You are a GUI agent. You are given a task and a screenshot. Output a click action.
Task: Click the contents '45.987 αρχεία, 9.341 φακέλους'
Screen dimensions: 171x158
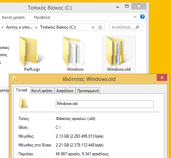(x=82, y=154)
